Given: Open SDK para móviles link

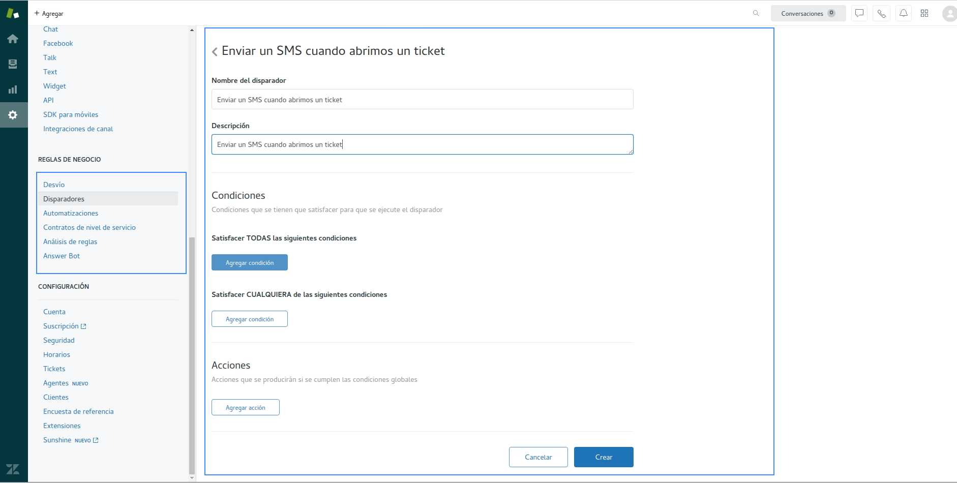Looking at the screenshot, I should pyautogui.click(x=71, y=114).
